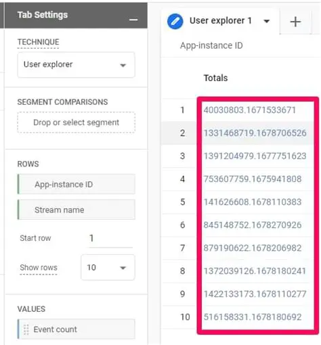321x345 pixels.
Task: Minimize the Tab Settings panel
Action: [133, 20]
